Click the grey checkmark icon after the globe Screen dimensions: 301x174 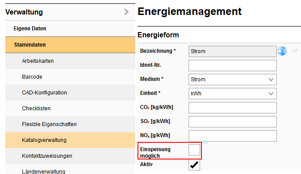[294, 51]
